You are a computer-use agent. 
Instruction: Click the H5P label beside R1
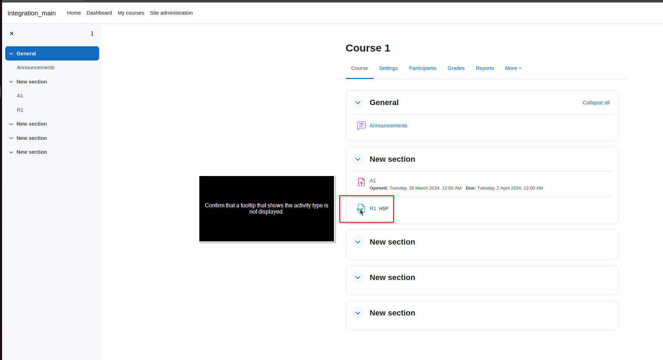[383, 209]
